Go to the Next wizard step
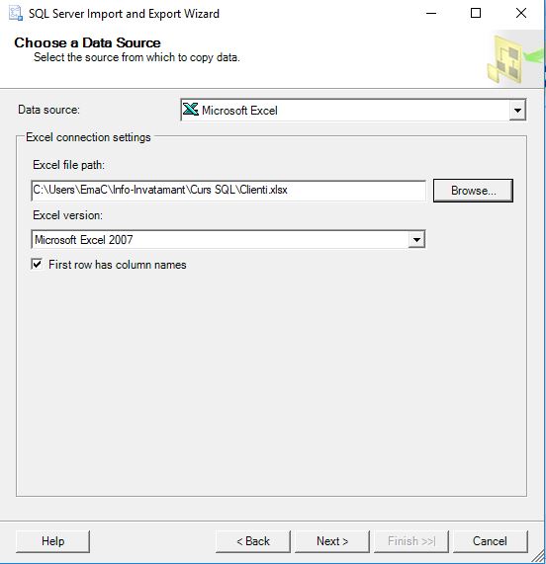Screen dimensions: 546x564 click(332, 541)
